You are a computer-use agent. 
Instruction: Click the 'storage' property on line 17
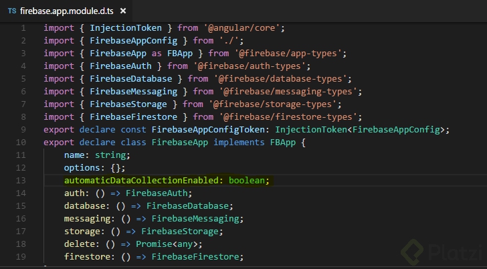(x=82, y=232)
